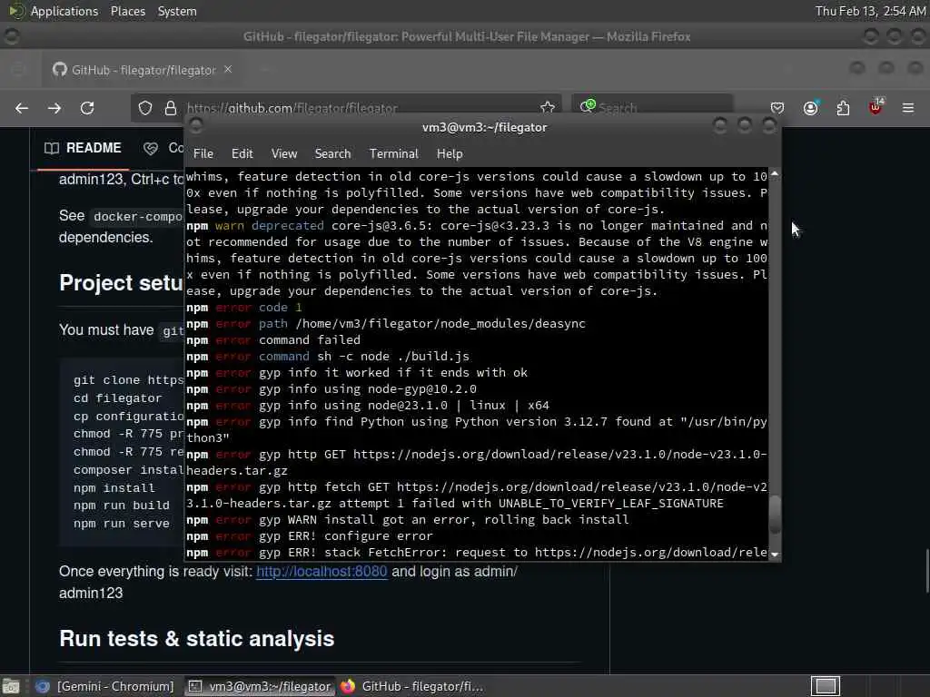The height and width of the screenshot is (697, 930).
Task: Click terminal scrollbar down arrow
Action: tap(775, 555)
